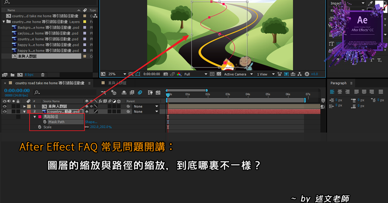Image resolution: width=388 pixels, height=203 pixels.
Task: Create a new composition in Project panel
Action: click(x=20, y=74)
